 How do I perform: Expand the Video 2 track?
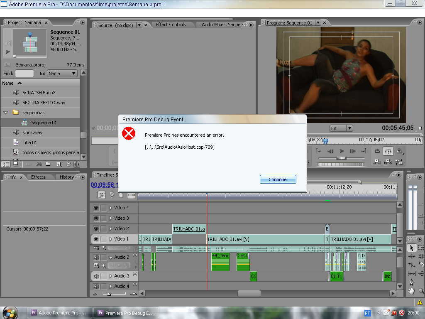(110, 229)
